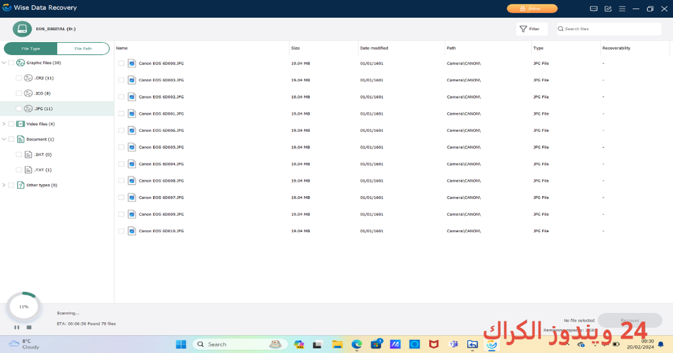The image size is (673, 353).
Task: Click the Recover button
Action: [x=630, y=320]
